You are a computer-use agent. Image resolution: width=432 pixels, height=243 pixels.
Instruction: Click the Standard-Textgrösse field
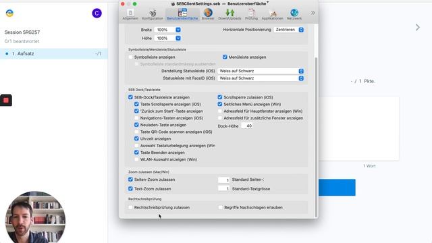point(223,189)
